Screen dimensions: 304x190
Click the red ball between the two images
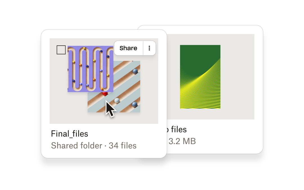click(105, 93)
